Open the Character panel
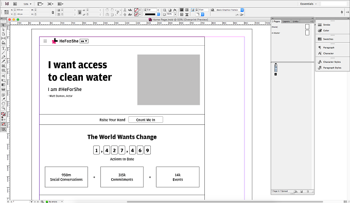This screenshot has height=203, width=350. (x=326, y=53)
